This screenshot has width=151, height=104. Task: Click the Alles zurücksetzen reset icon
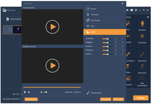point(142,78)
